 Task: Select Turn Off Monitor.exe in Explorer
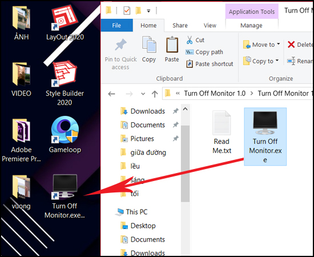265,136
